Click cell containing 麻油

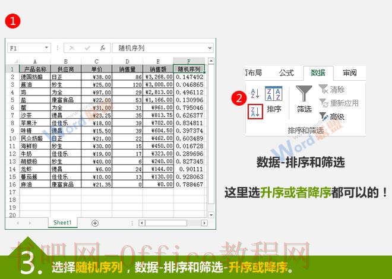tap(35, 185)
